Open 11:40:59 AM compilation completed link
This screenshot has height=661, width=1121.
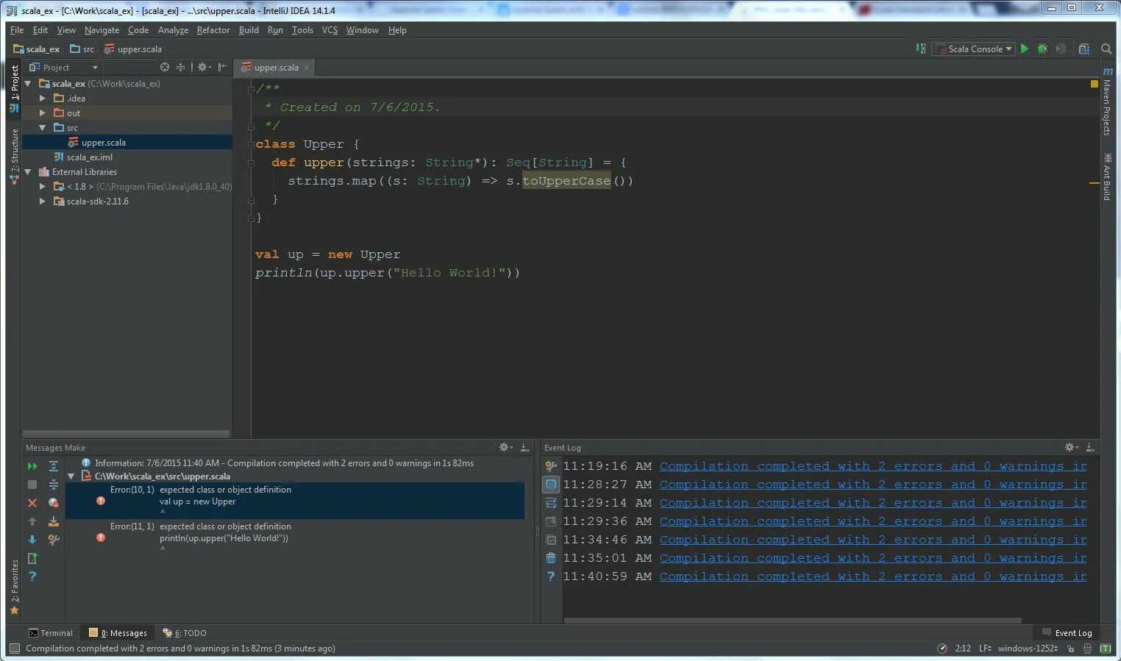click(x=873, y=576)
